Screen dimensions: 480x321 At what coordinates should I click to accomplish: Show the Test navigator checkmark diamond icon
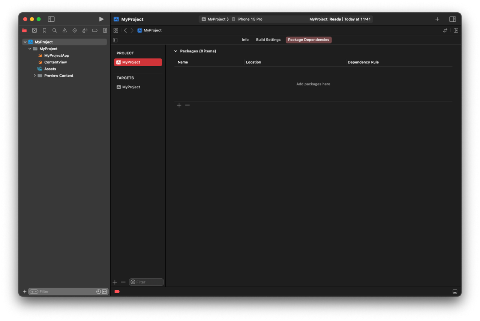[74, 30]
